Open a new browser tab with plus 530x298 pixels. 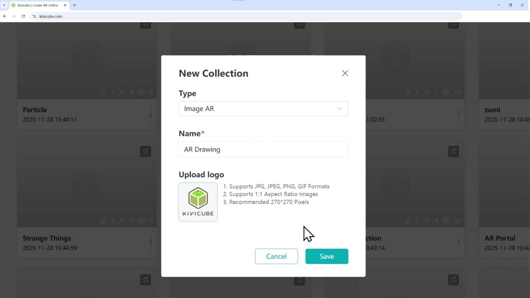(74, 5)
